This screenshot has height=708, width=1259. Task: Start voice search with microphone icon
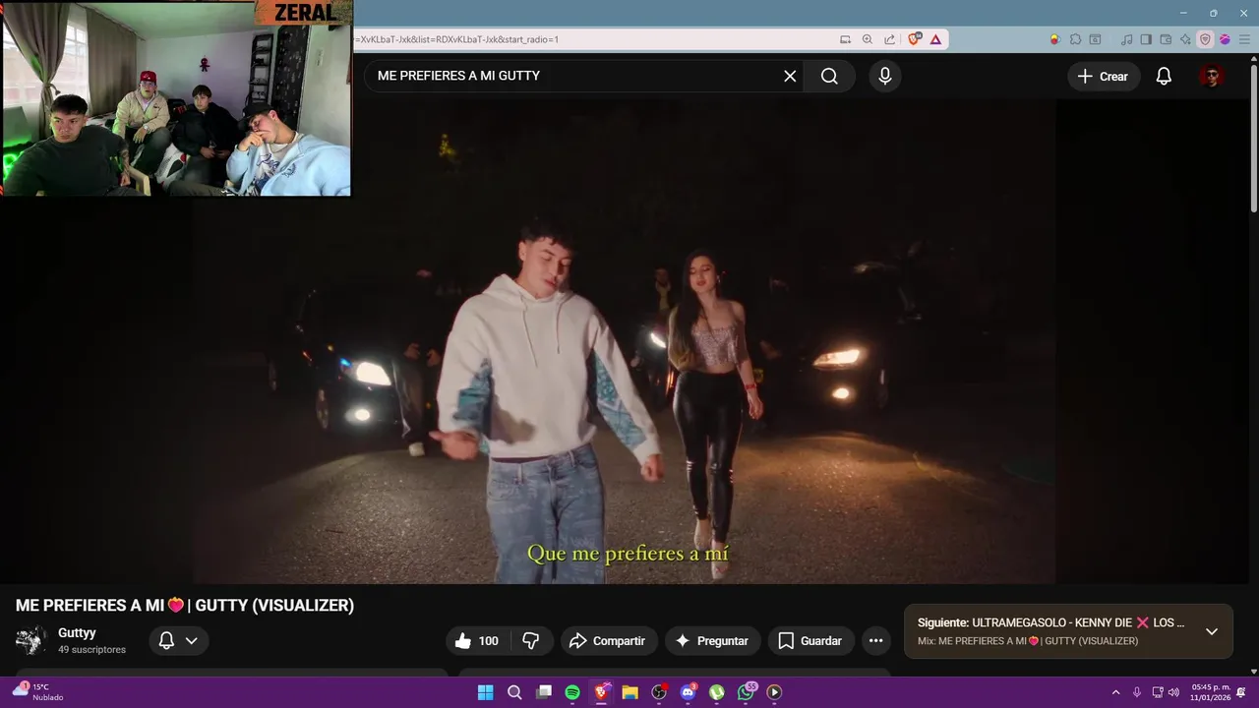click(885, 76)
